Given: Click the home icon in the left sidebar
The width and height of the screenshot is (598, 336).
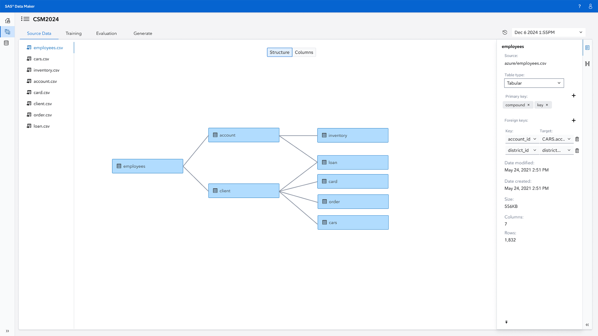Looking at the screenshot, I should (x=7, y=20).
